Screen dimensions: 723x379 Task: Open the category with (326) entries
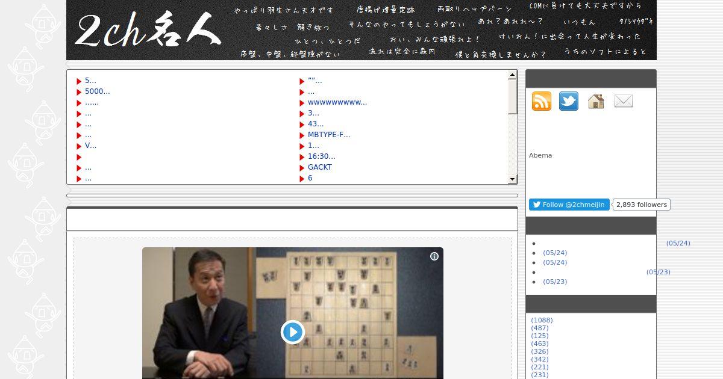pyautogui.click(x=540, y=351)
